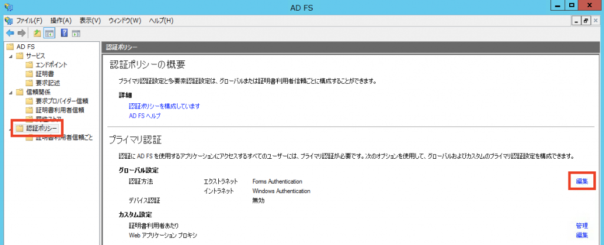
Task: Open the 認証ポリシーを構成しています link
Action: tap(164, 106)
